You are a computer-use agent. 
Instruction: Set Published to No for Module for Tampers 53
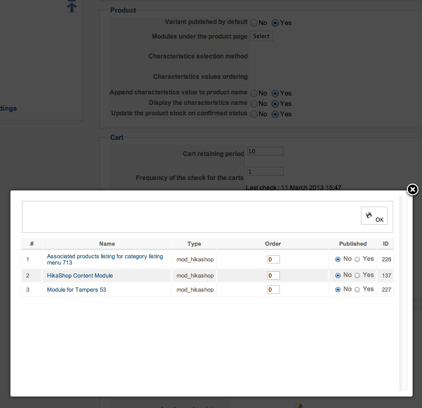point(338,290)
